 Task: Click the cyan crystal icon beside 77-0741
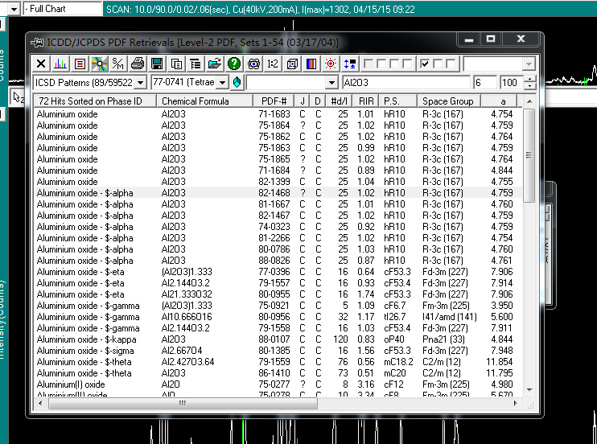[237, 82]
